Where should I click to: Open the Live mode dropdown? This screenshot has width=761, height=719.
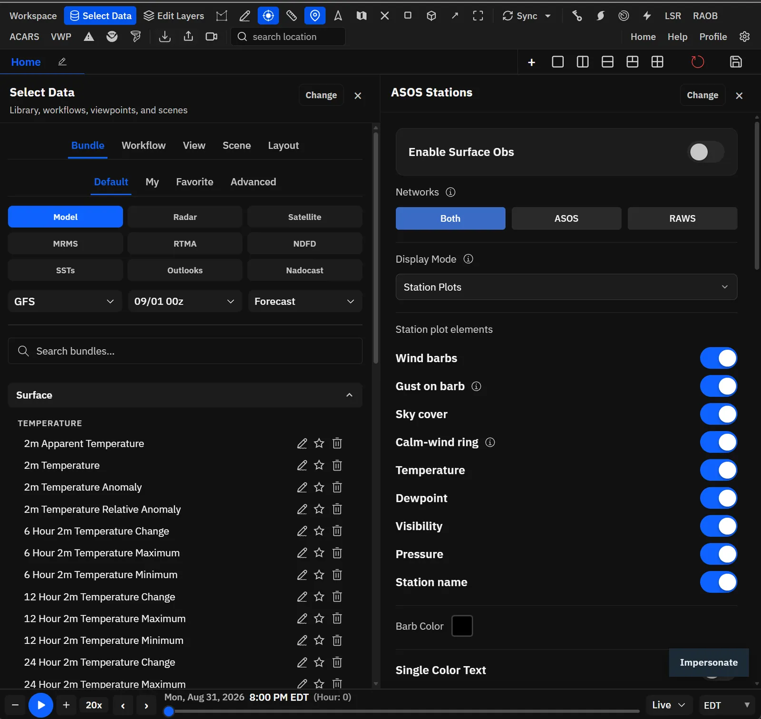pyautogui.click(x=668, y=705)
